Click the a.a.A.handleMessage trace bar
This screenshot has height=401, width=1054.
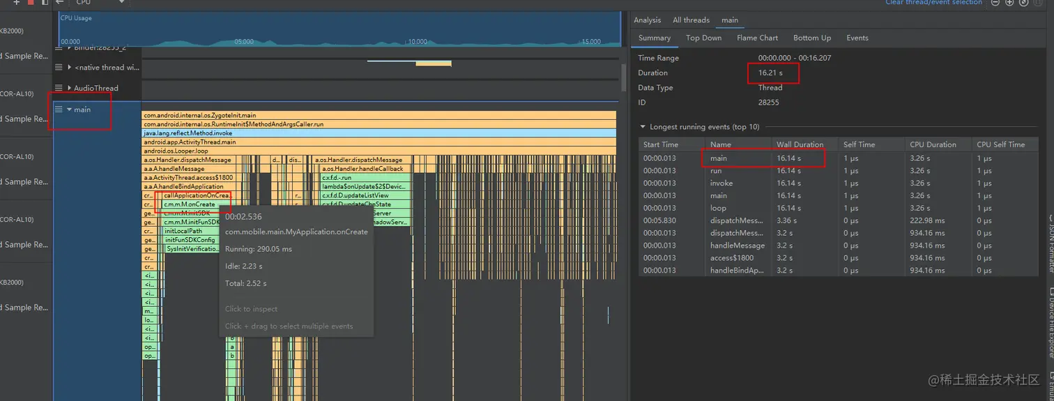[188, 169]
